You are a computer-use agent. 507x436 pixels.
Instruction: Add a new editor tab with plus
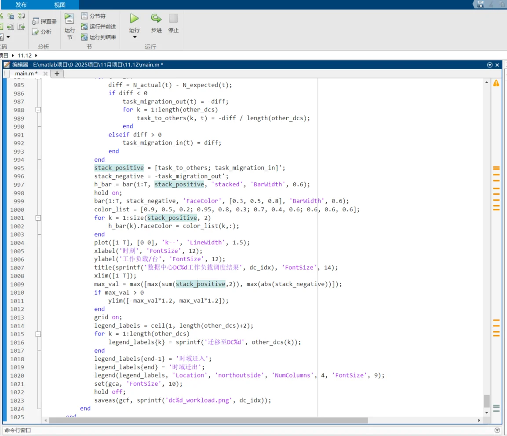point(57,74)
